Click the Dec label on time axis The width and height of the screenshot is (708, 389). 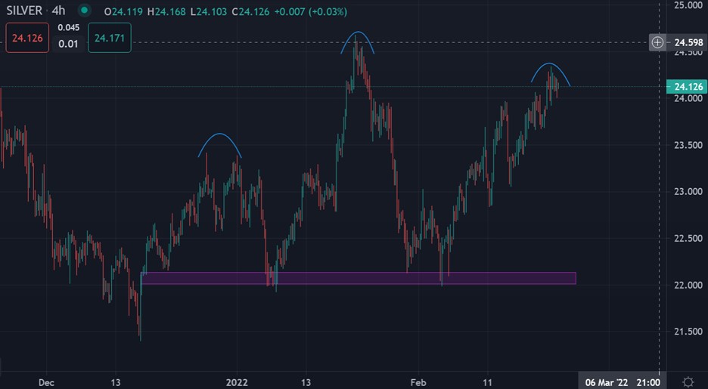46,382
